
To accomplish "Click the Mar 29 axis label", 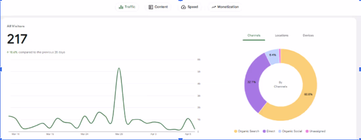I will click(x=119, y=134).
